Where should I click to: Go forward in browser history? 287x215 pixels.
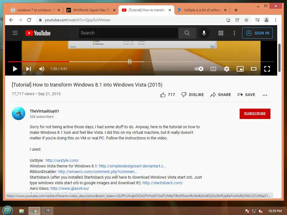[20, 20]
